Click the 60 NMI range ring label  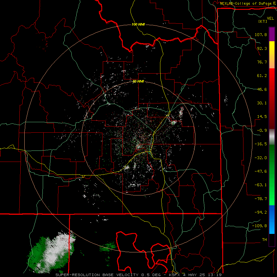coord(138,82)
